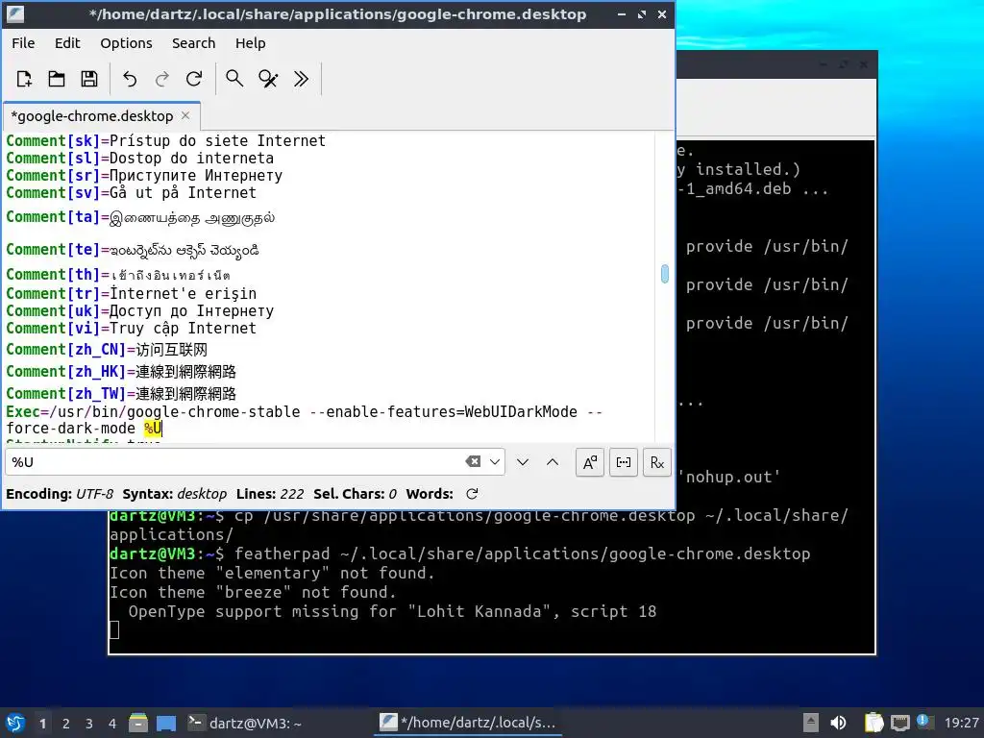
Task: Switch to the dartz@VM3 terminal task
Action: coord(245,723)
